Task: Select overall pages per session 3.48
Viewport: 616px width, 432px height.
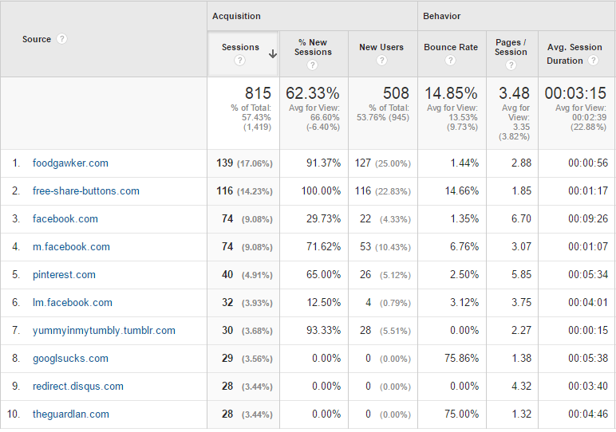Action: click(x=514, y=93)
